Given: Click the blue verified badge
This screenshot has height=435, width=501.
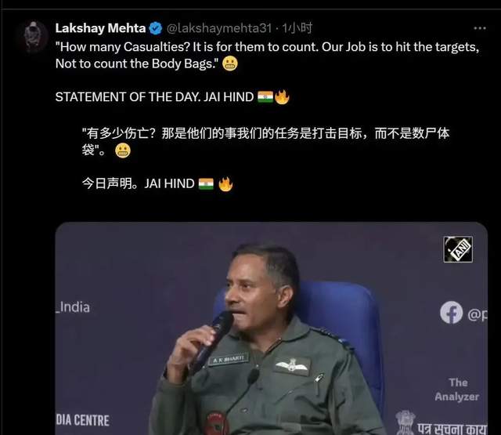Looking at the screenshot, I should click(x=156, y=28).
